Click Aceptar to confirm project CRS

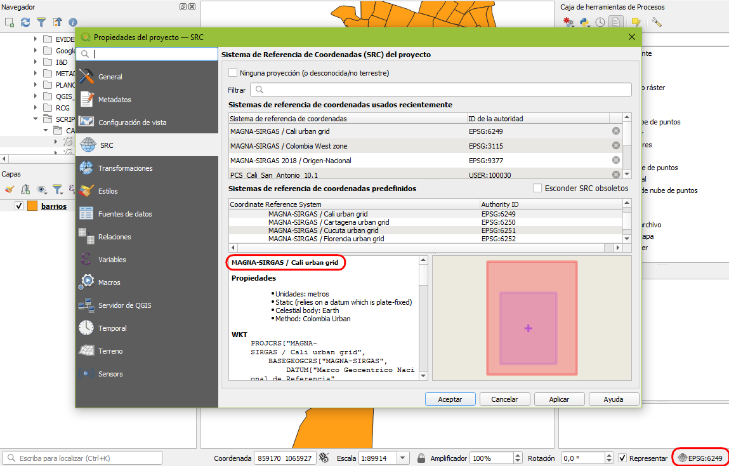point(450,399)
